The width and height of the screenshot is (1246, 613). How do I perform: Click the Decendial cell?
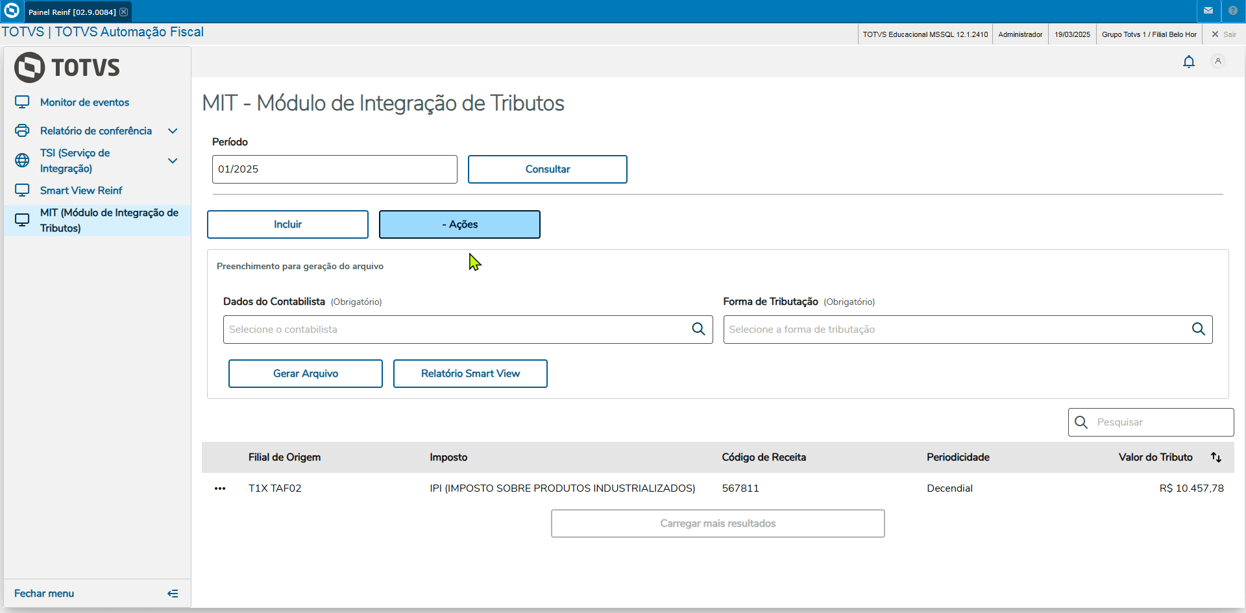click(x=949, y=488)
